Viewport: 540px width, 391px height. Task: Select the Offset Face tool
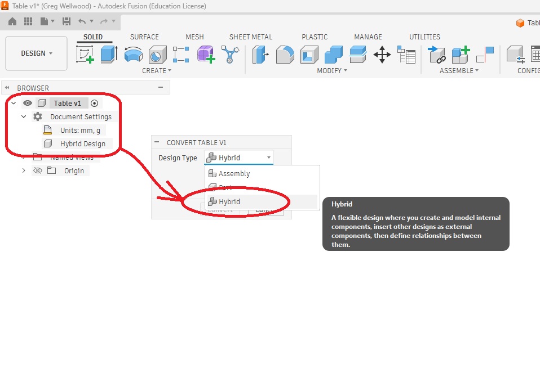tap(358, 54)
